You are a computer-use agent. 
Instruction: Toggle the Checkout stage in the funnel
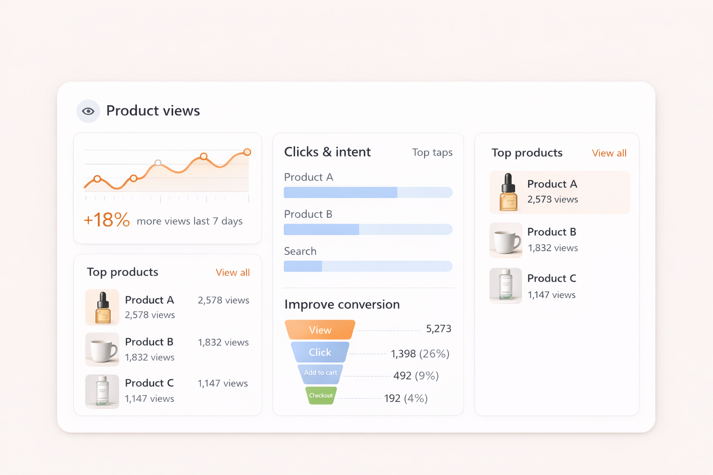click(320, 396)
